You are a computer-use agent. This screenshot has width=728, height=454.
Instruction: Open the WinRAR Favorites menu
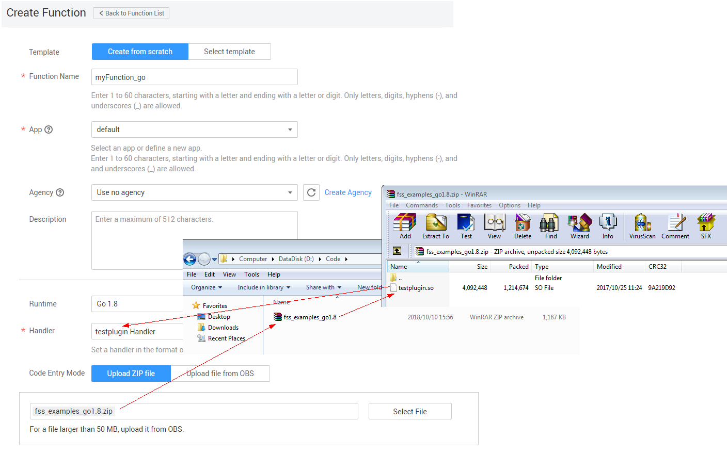coord(480,205)
